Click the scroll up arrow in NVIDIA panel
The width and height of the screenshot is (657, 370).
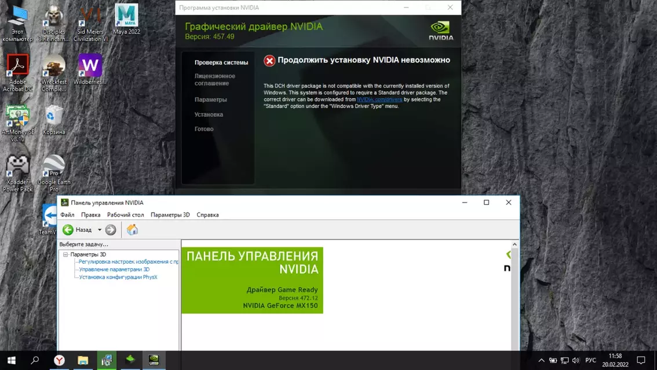coord(514,244)
